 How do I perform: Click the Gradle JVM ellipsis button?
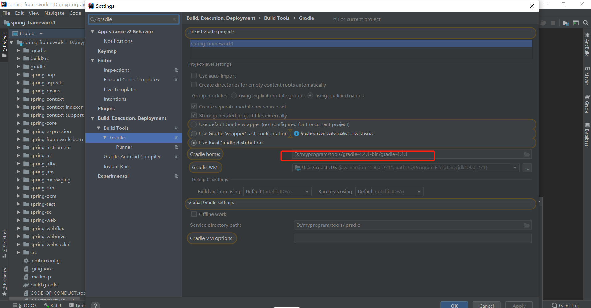527,168
